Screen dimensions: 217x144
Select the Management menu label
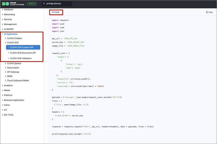click(10, 24)
